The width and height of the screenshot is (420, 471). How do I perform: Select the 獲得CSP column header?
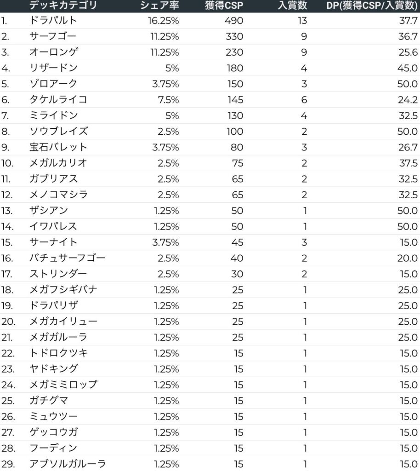click(x=224, y=6)
